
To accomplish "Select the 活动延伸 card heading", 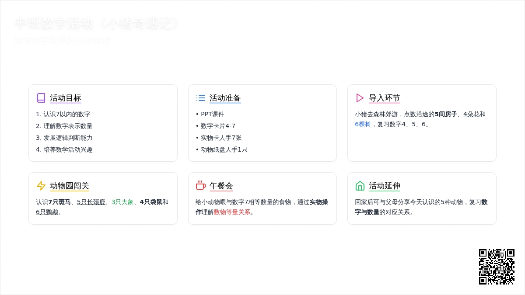I will pyautogui.click(x=385, y=186).
